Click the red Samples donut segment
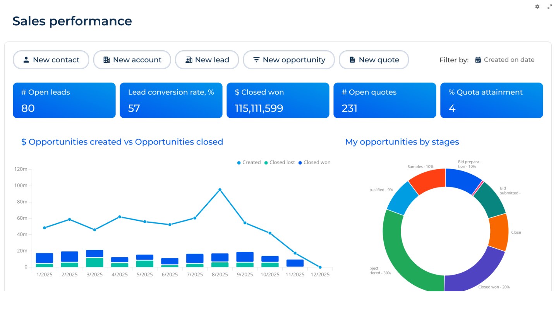This screenshot has width=556, height=313. pyautogui.click(x=429, y=181)
